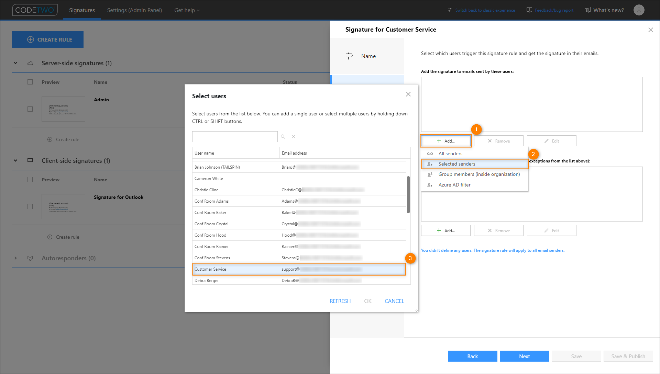Click the user search input field
This screenshot has width=660, height=374.
tap(235, 137)
